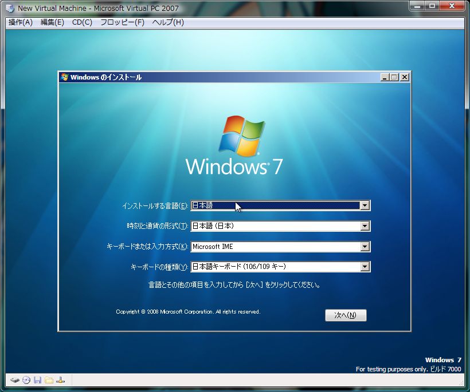The width and height of the screenshot is (470, 392).
Task: Minimize the Virtual PC 2007 window
Action: [x=417, y=6]
